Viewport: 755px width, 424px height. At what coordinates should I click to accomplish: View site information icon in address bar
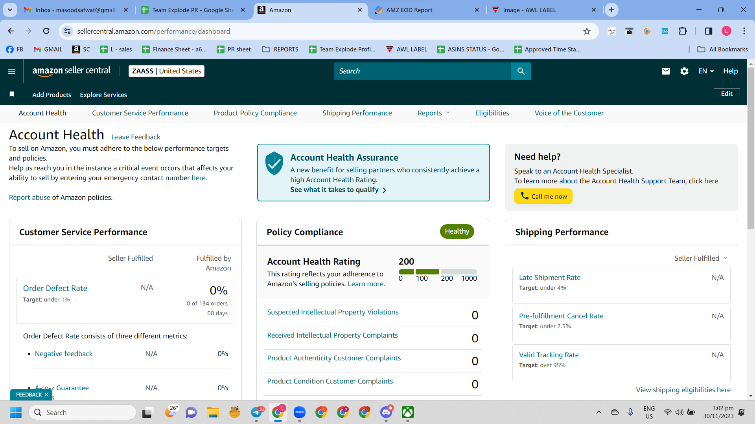pyautogui.click(x=68, y=31)
